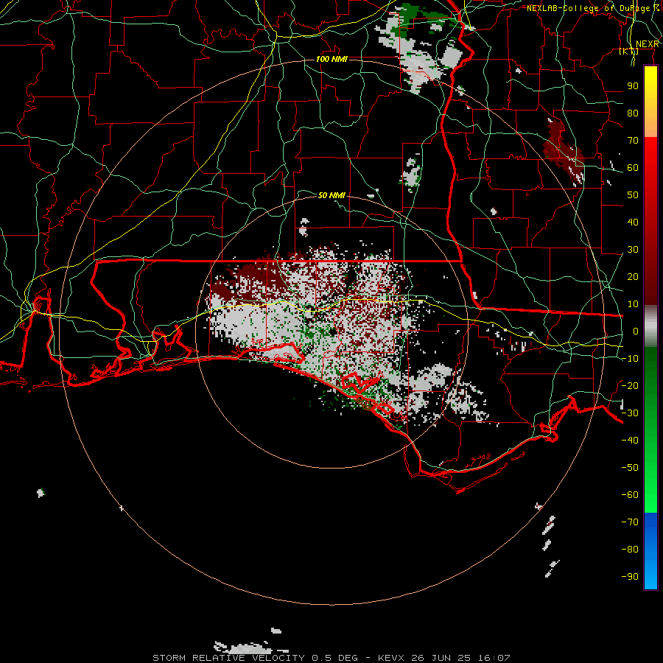Click the 90 value on the scale
This screenshot has width=663, height=663.
(633, 86)
